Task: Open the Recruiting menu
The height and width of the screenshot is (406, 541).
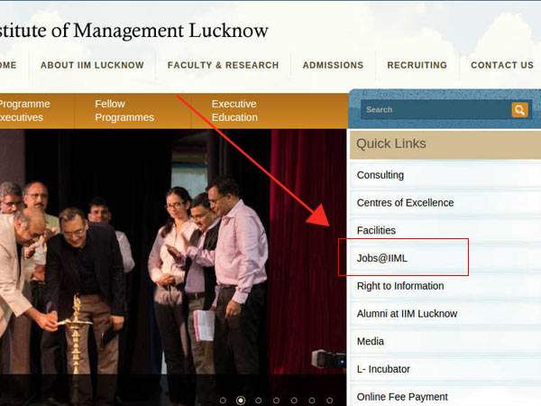Action: click(x=417, y=65)
